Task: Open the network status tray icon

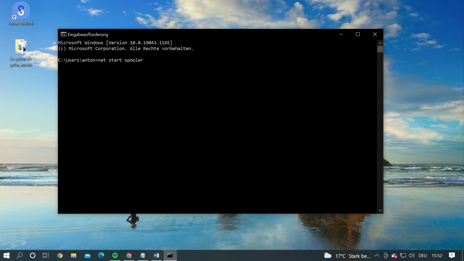Action: pyautogui.click(x=403, y=256)
